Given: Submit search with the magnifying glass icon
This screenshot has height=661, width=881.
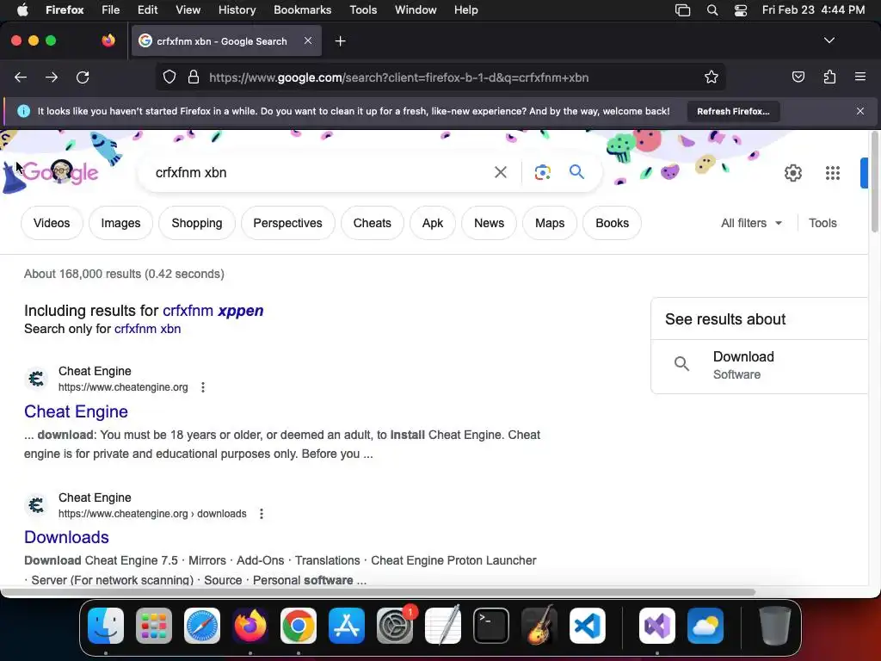Looking at the screenshot, I should pos(576,172).
